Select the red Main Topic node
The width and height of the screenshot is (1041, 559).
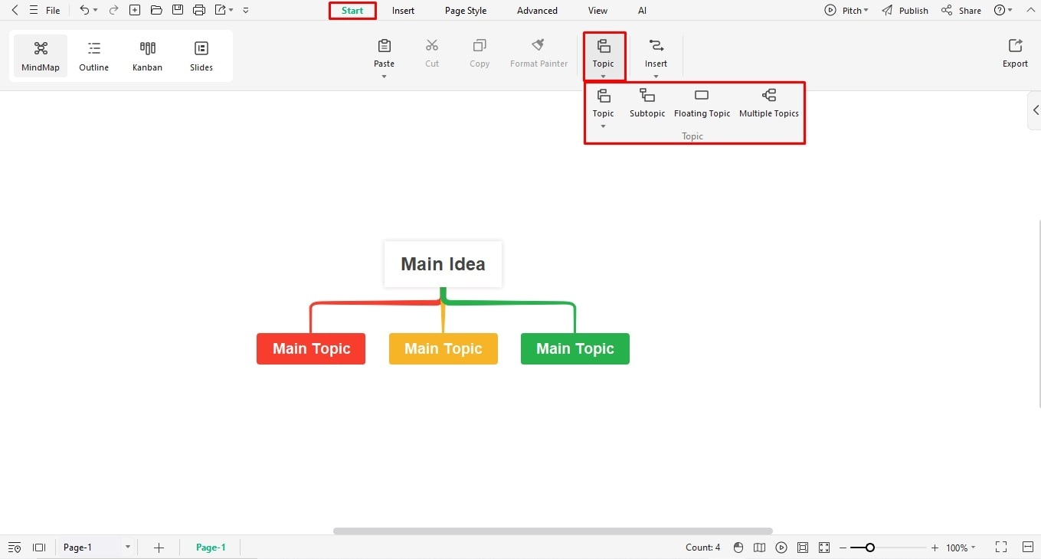pos(311,348)
